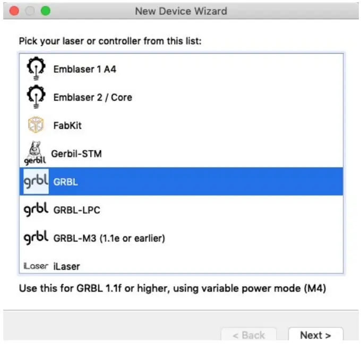The image size is (361, 344).
Task: Click the Gerbil-STM gerbil logo icon
Action: click(35, 153)
